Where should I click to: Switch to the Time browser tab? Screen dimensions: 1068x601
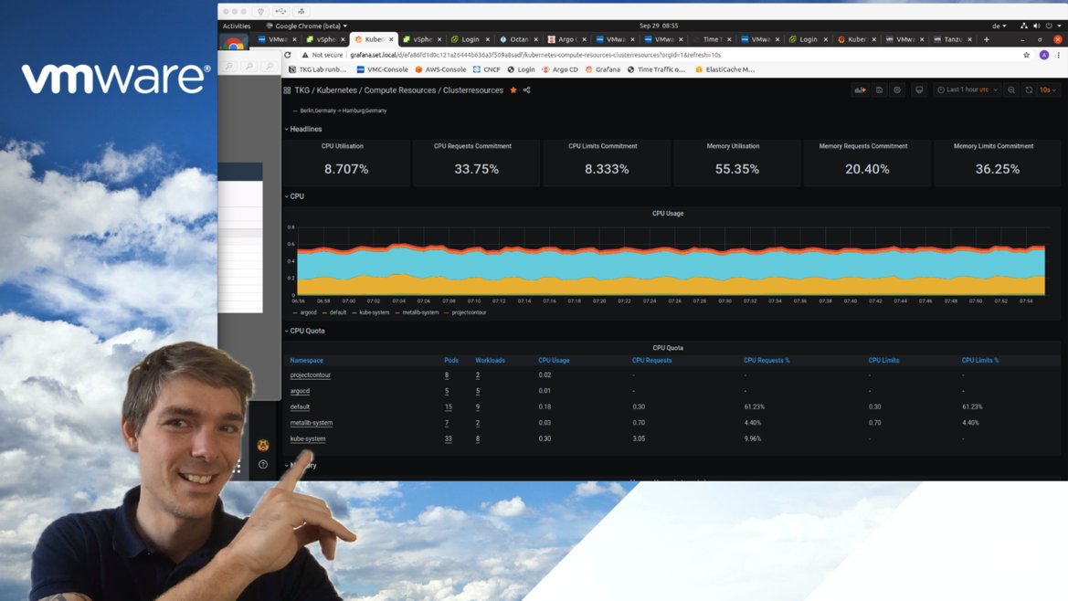(x=712, y=39)
